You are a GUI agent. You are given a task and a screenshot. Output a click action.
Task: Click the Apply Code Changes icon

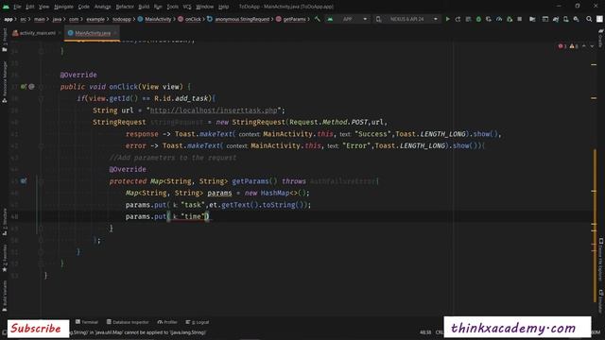click(468, 19)
